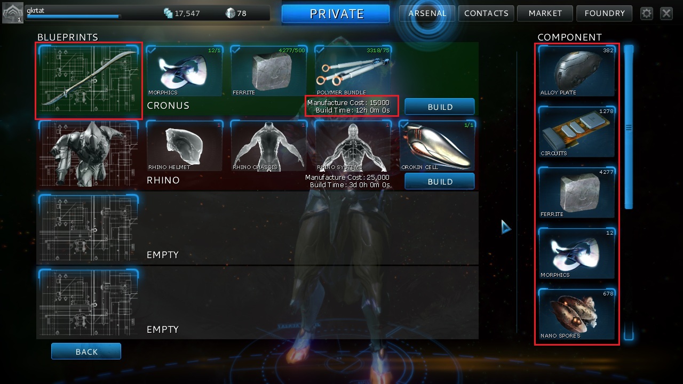This screenshot has height=384, width=683.
Task: Open the settings gear icon
Action: (647, 13)
